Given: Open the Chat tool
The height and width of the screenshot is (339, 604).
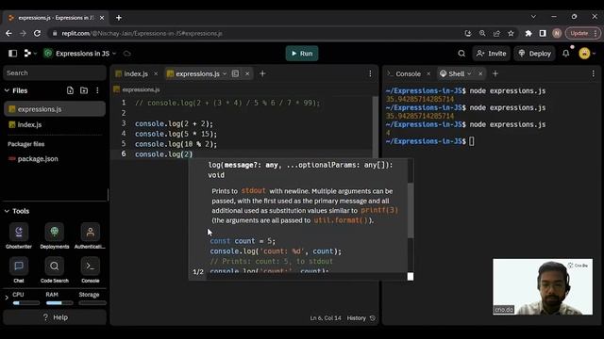Looking at the screenshot, I should point(19,270).
